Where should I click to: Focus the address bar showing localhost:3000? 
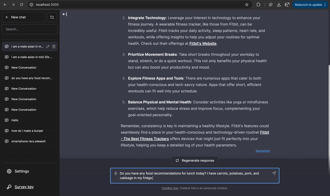[x=139, y=5]
